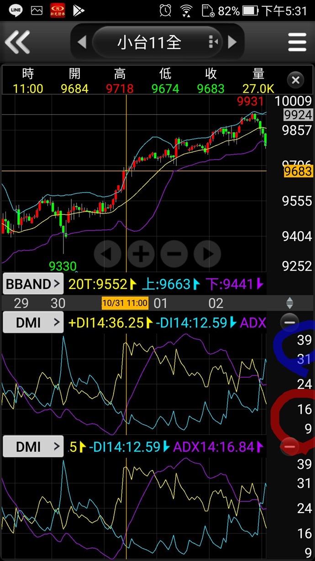The height and width of the screenshot is (561, 315).
Task: Tap the 小台11全 symbol title
Action: coord(150,43)
